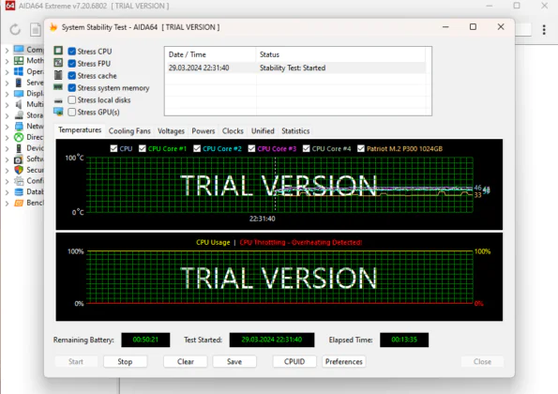Select the Display monitor icon in sidebar

click(19, 94)
